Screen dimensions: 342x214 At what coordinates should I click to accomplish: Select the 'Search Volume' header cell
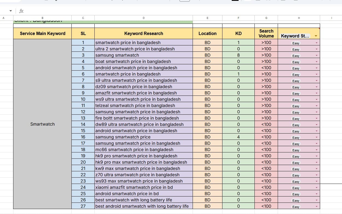coord(266,33)
